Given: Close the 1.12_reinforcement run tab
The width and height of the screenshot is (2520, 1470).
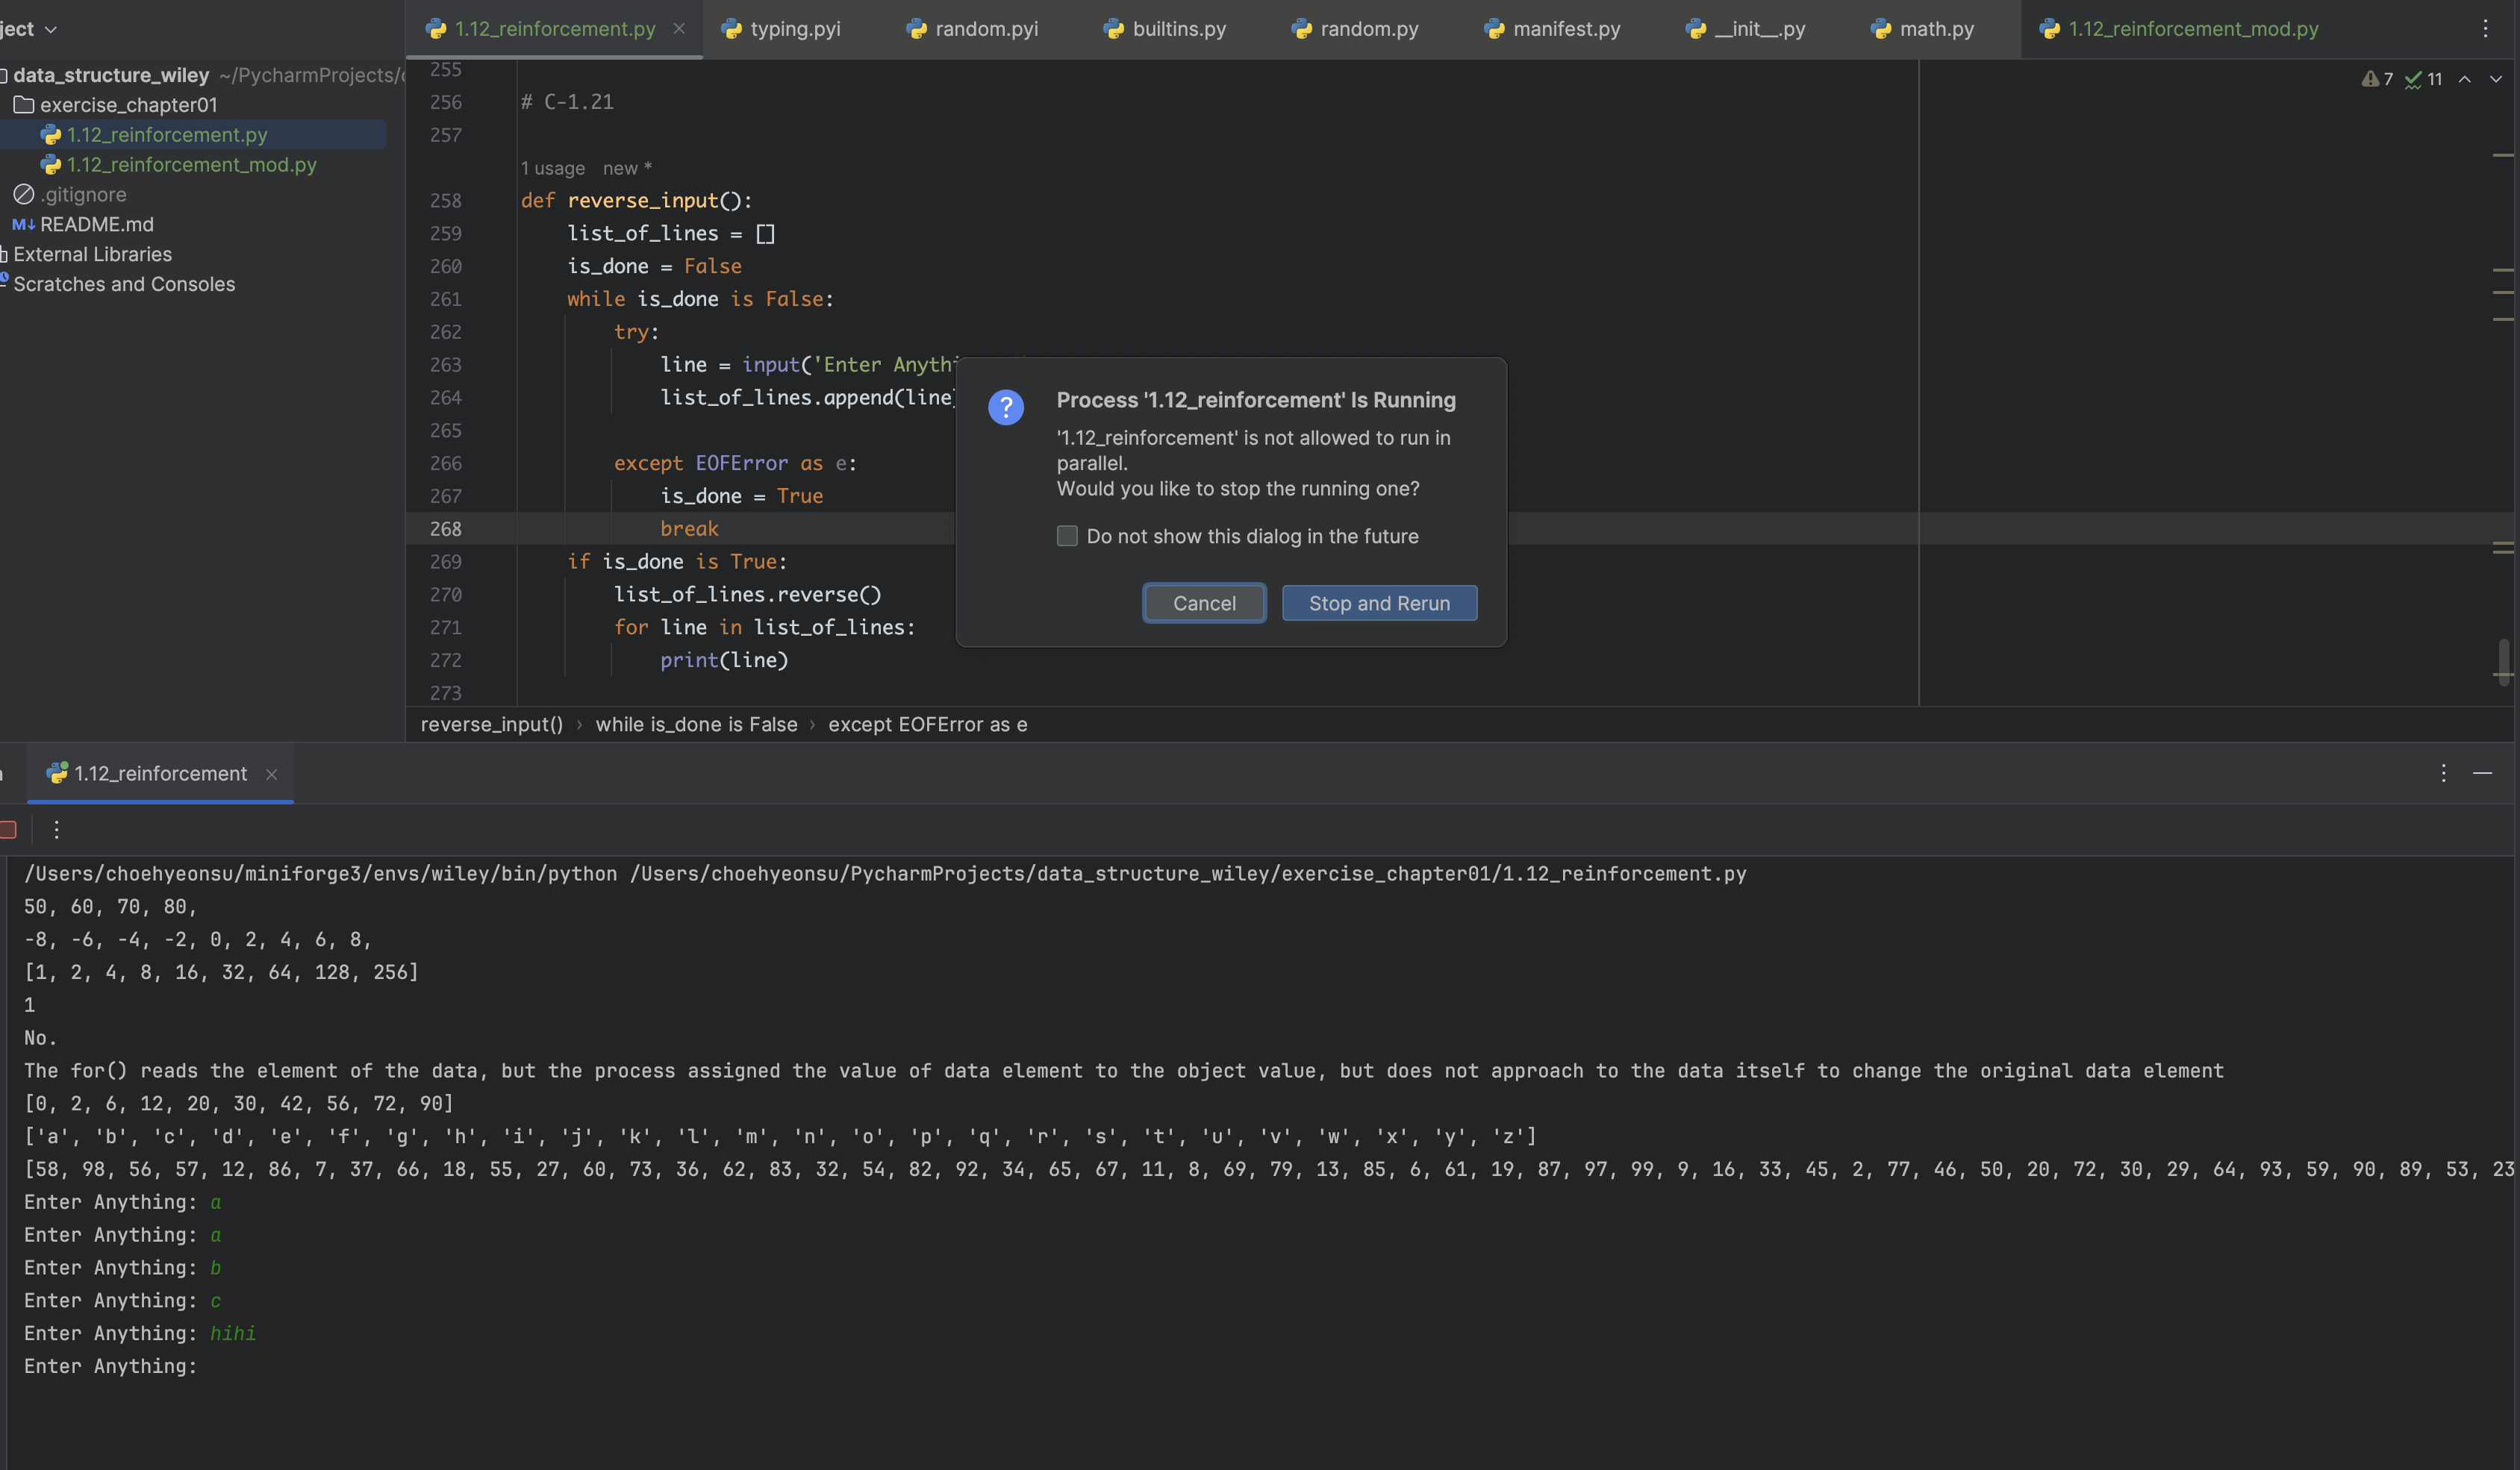Looking at the screenshot, I should click(271, 774).
